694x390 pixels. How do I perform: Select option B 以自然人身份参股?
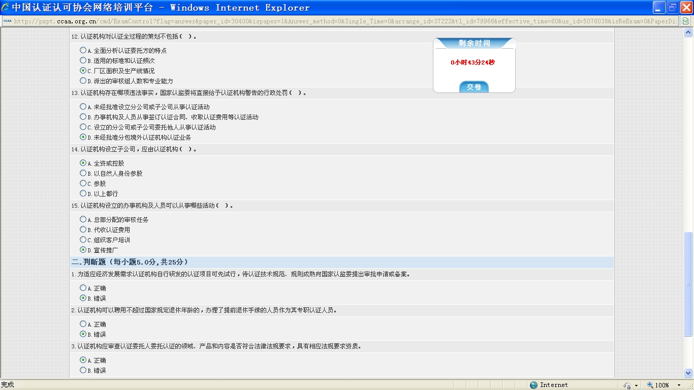point(83,173)
